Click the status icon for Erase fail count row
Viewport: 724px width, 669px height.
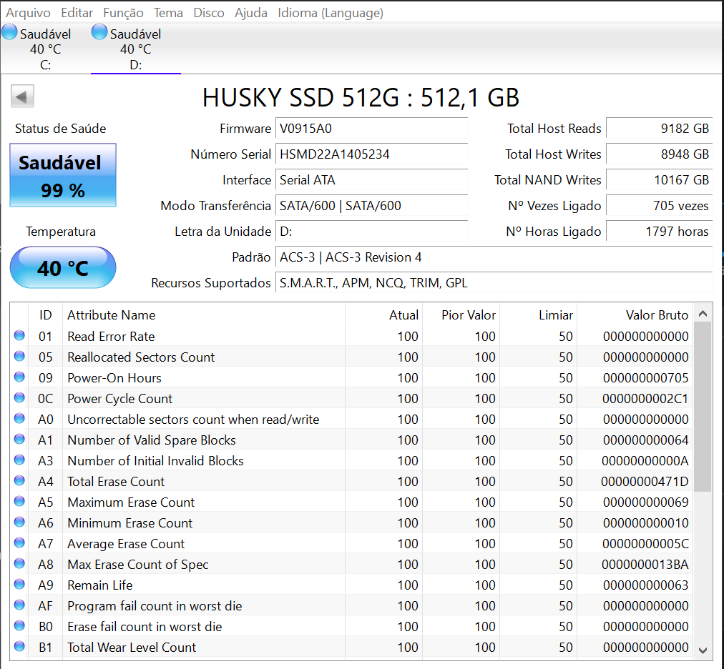click(19, 625)
